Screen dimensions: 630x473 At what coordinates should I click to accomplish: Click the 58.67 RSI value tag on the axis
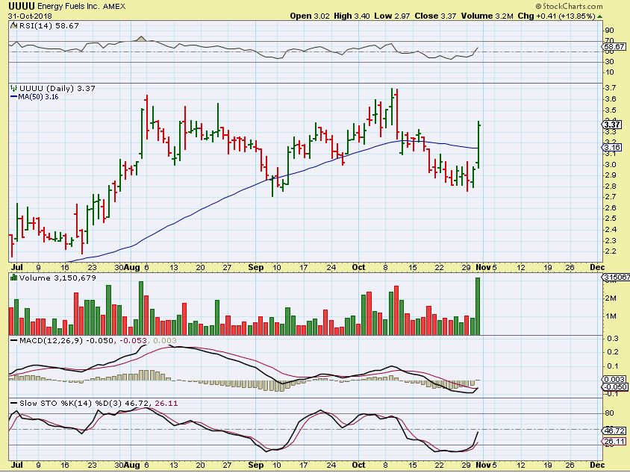click(614, 46)
